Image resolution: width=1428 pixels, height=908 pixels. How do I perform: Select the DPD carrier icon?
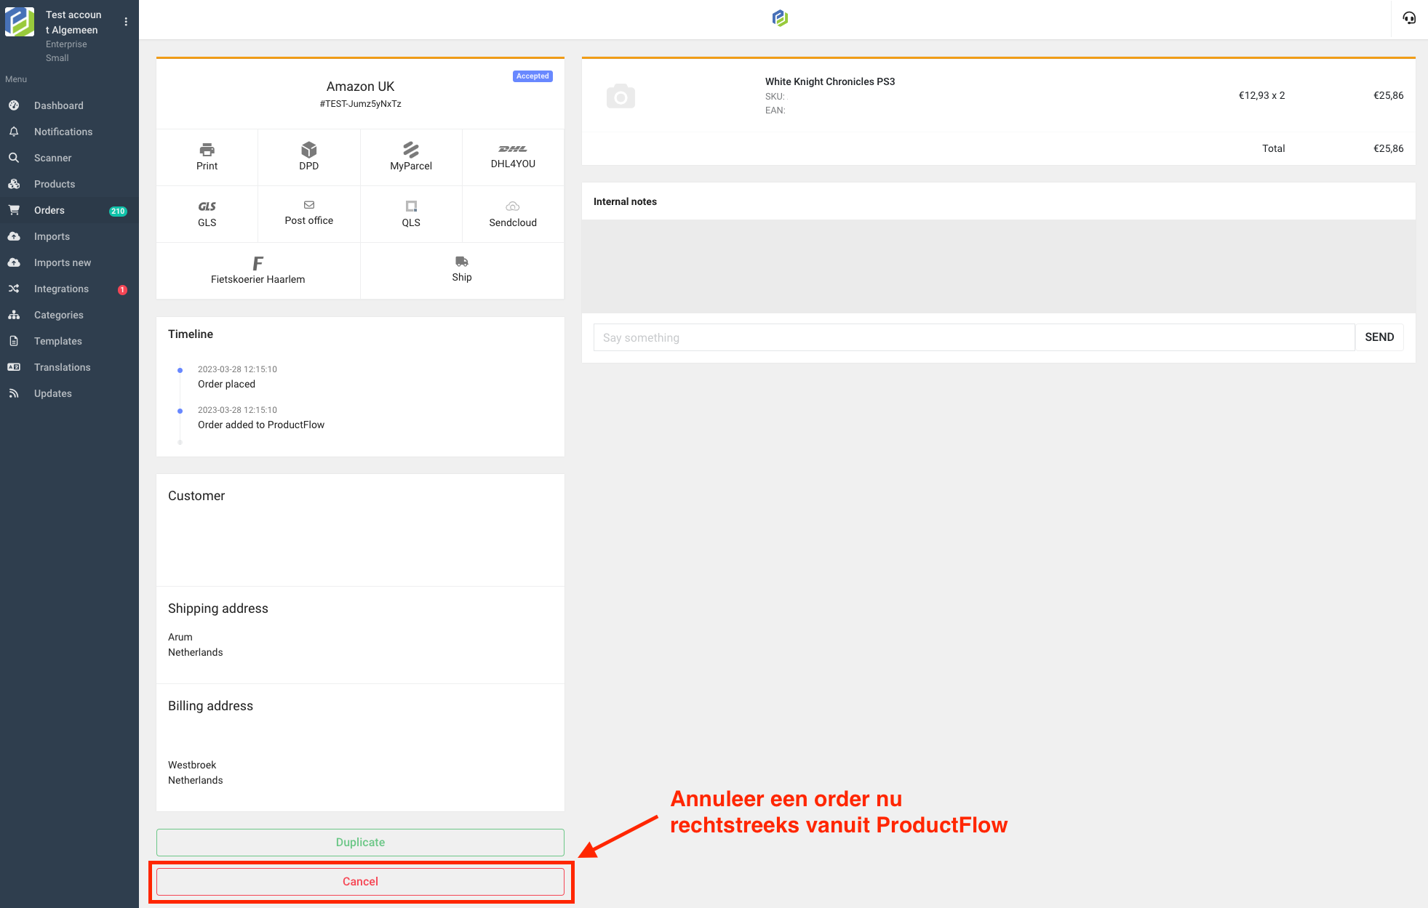[x=308, y=150]
